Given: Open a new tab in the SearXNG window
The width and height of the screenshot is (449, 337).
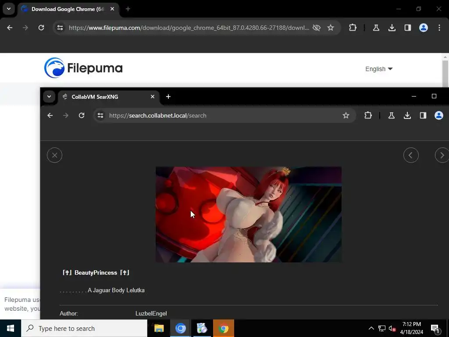Looking at the screenshot, I should 168,97.
